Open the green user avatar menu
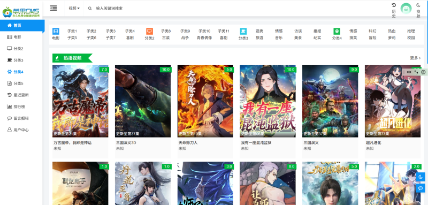428x205 pixels. pos(406,9)
